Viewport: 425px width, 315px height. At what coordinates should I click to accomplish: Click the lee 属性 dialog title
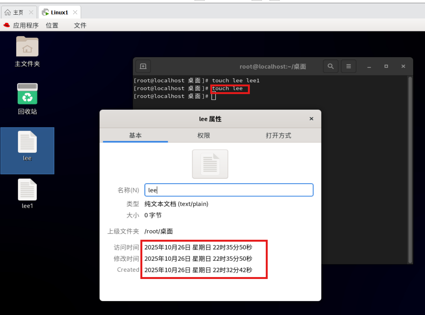point(210,119)
